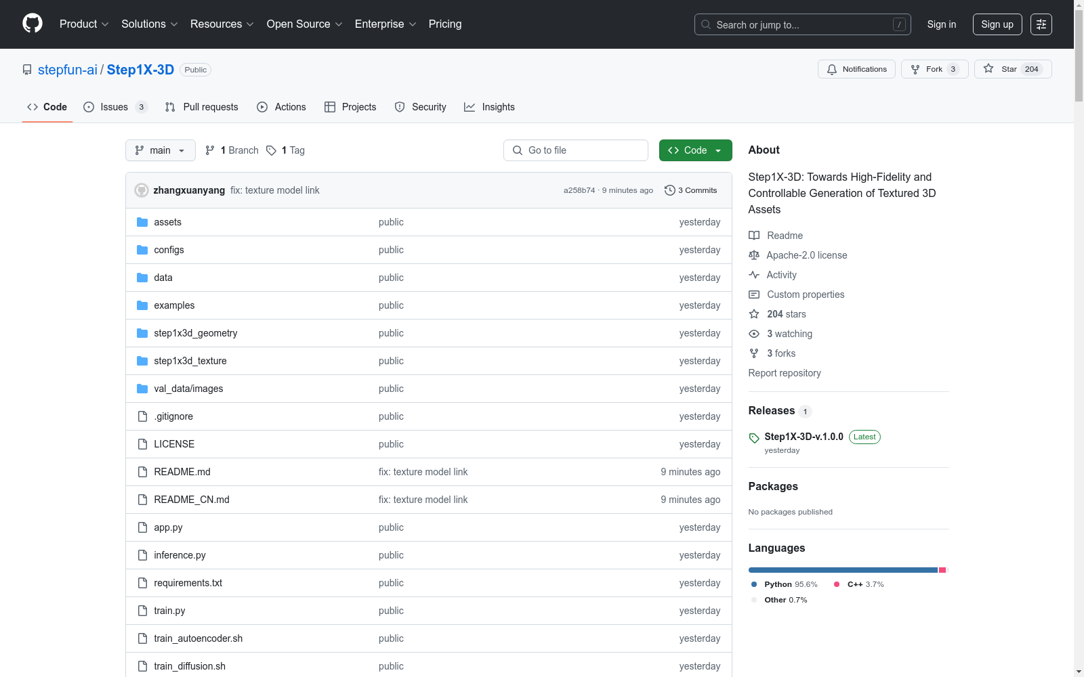
Task: Click the stars icon beside 204 stars
Action: [754, 314]
